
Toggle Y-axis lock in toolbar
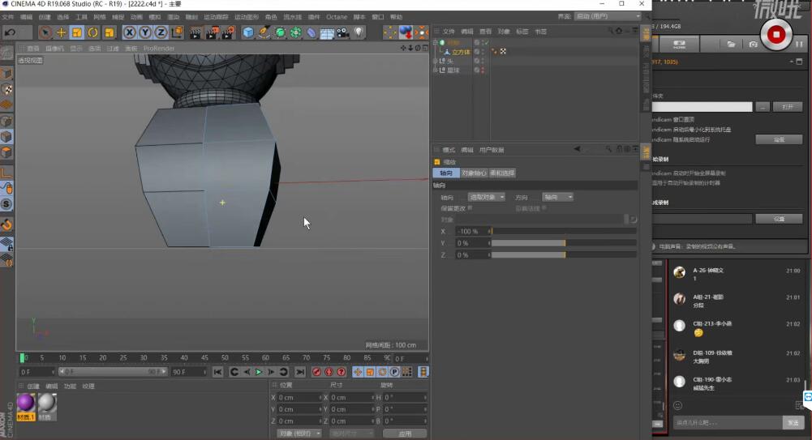tap(145, 32)
